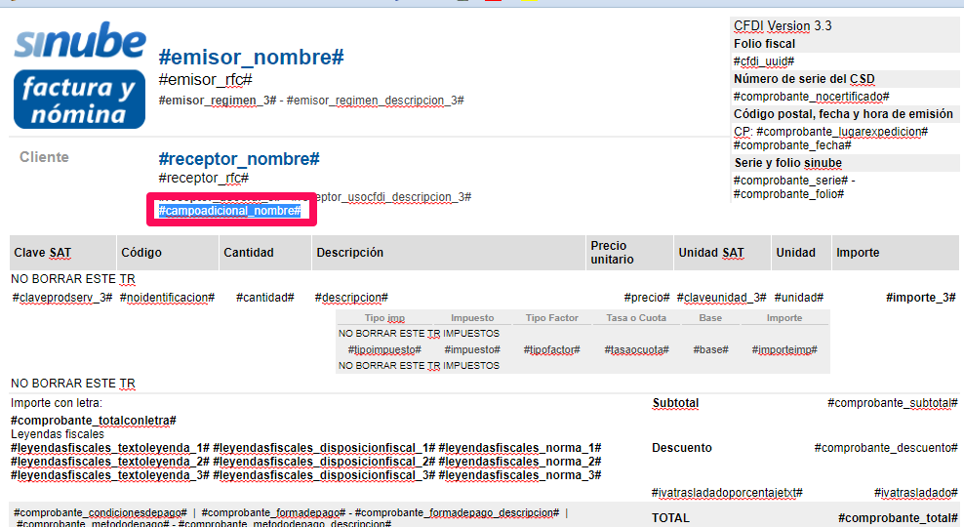This screenshot has width=964, height=527.
Task: Click the #cantidad# placeholder cell
Action: (x=264, y=297)
